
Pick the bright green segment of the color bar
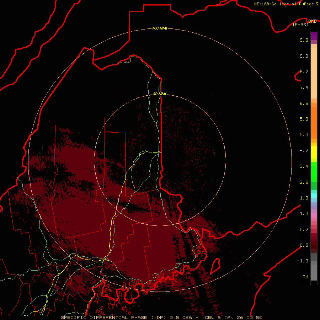pos(314,171)
